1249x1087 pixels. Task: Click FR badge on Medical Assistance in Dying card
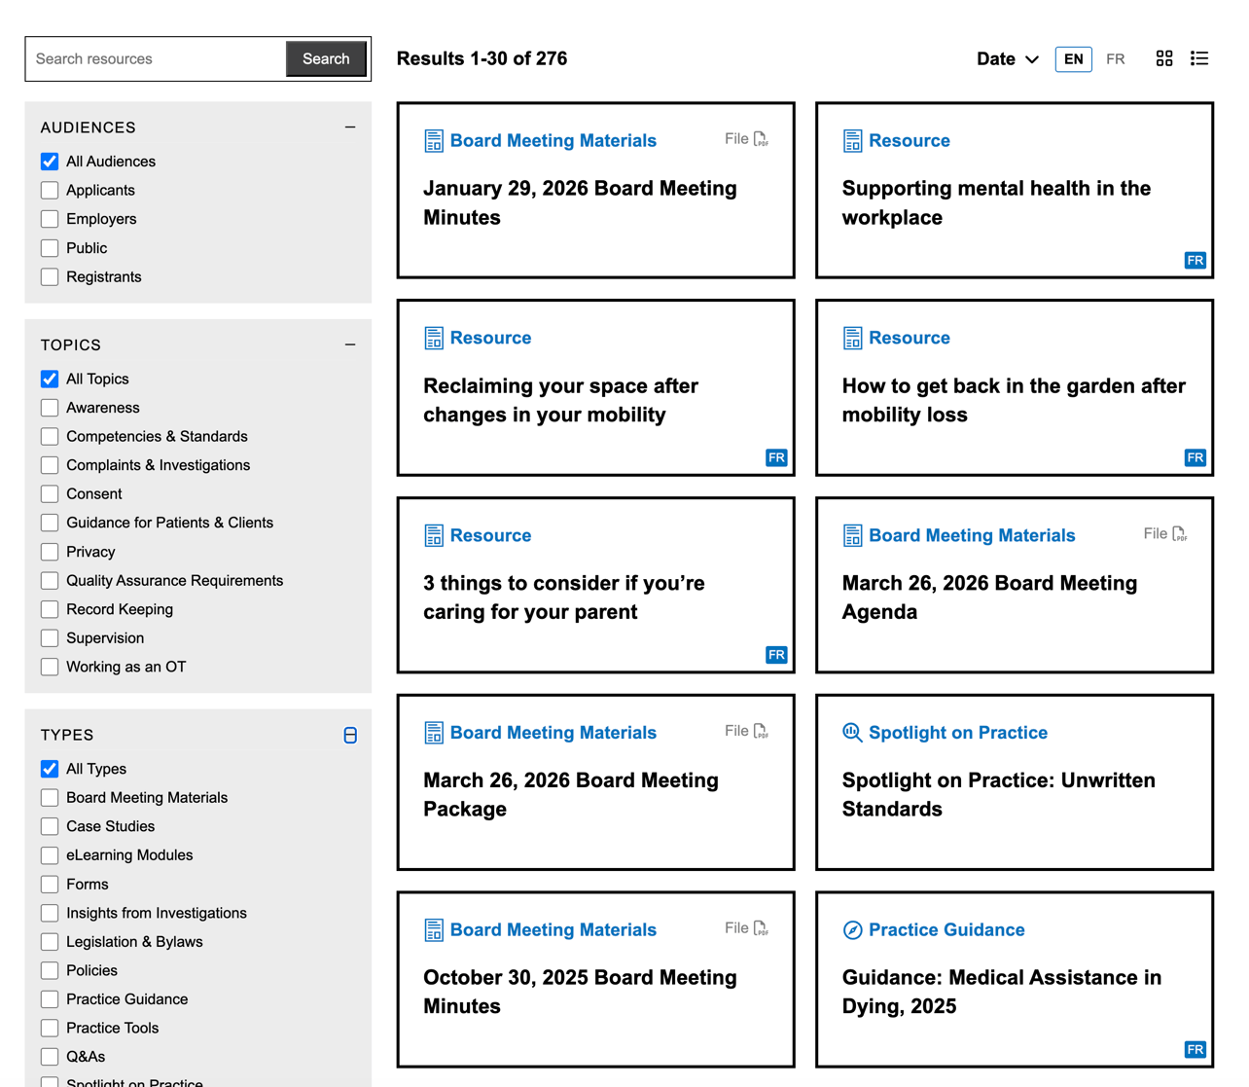1195,1049
